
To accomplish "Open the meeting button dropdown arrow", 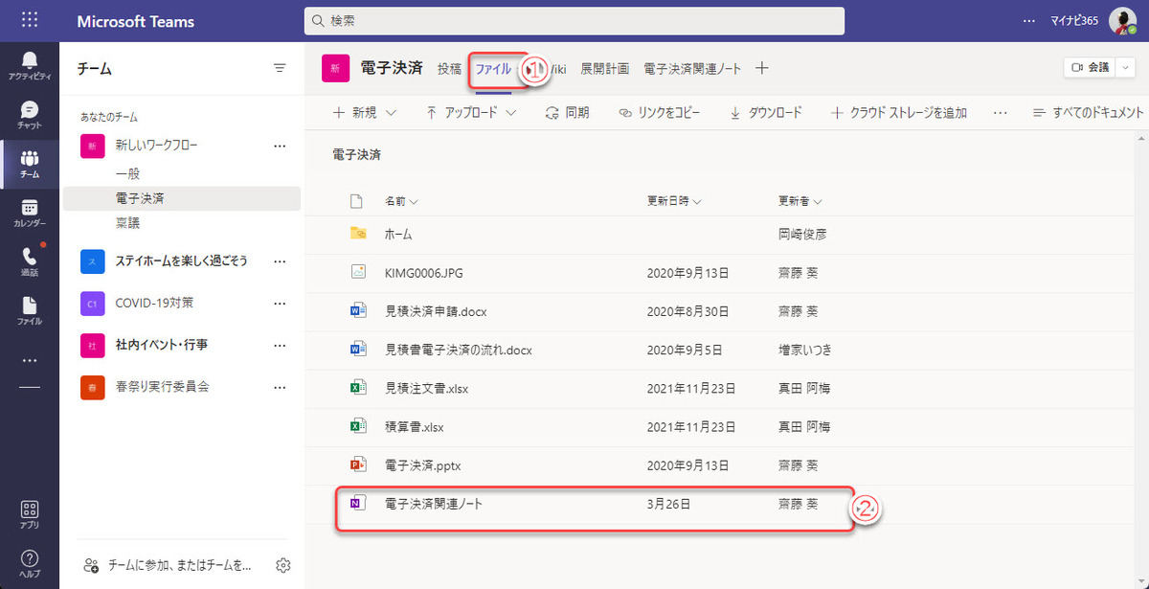I will click(x=1125, y=67).
